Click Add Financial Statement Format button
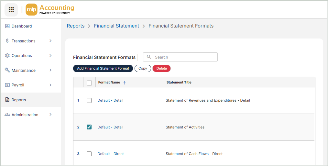The image size is (328, 166). [x=103, y=69]
